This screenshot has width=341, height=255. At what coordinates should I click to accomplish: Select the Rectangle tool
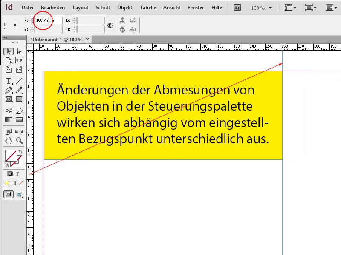(x=19, y=99)
